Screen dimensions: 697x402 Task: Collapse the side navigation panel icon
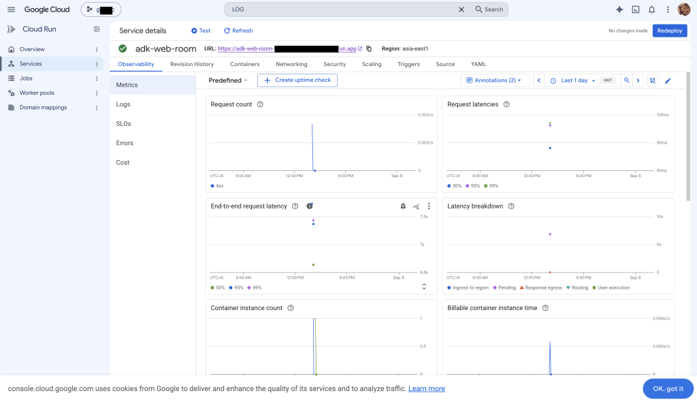point(97,29)
